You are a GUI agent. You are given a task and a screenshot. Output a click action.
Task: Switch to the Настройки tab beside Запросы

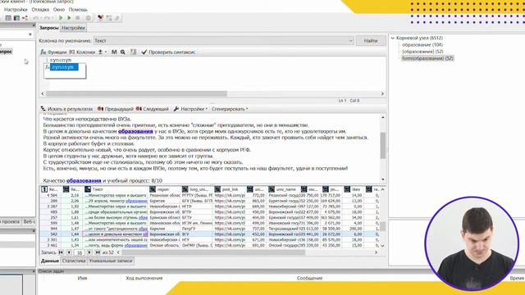click(73, 28)
